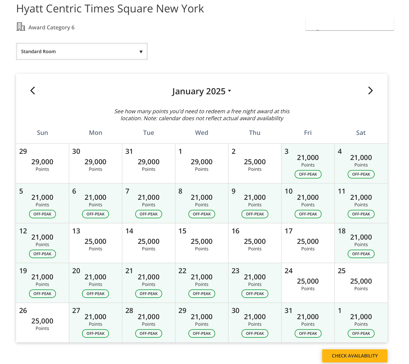Click the Check Availability button
This screenshot has width=409, height=364.
pos(355,356)
